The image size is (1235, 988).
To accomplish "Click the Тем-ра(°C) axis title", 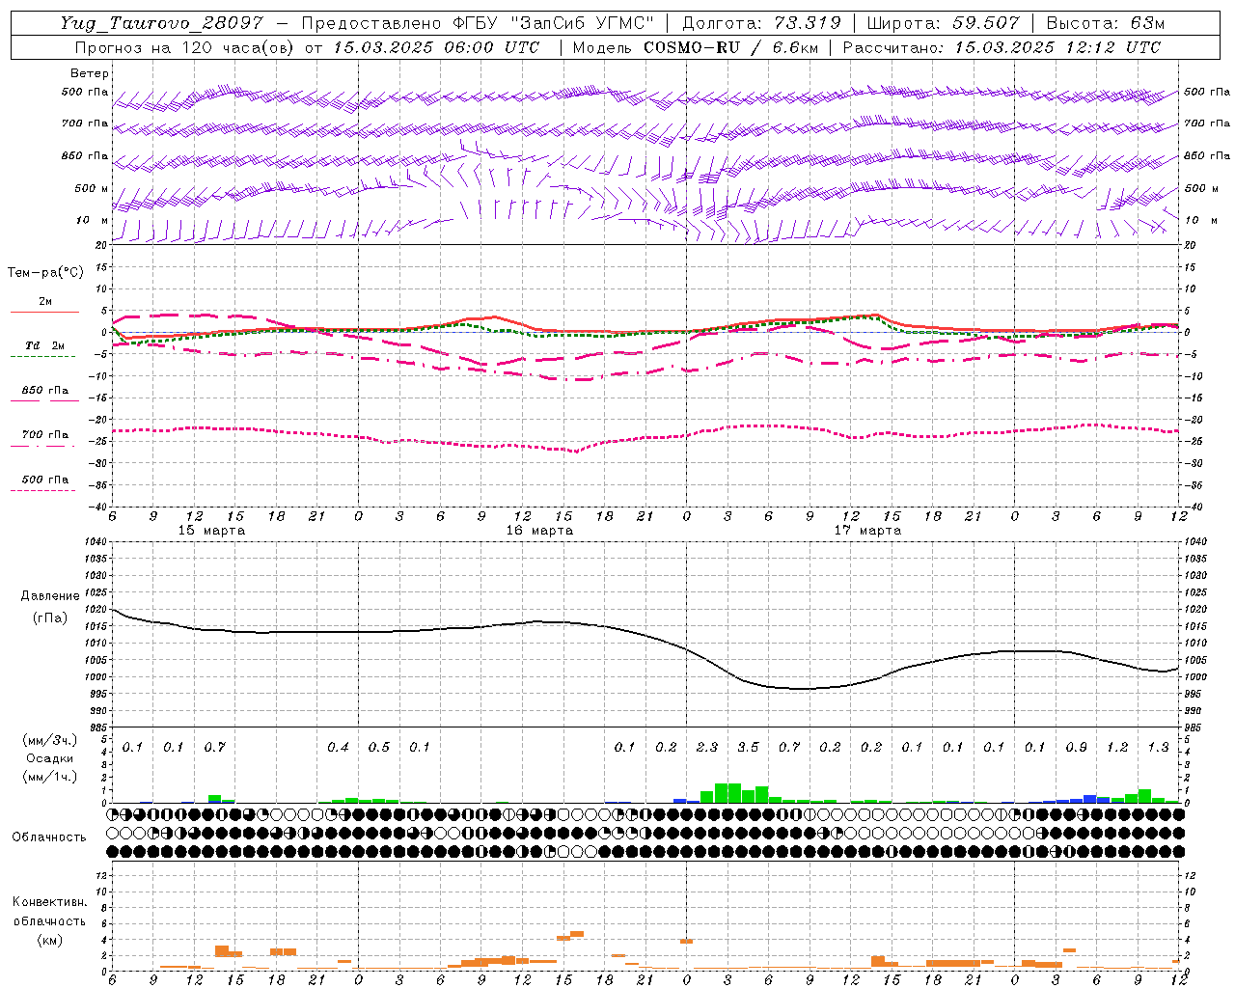I will [x=45, y=273].
